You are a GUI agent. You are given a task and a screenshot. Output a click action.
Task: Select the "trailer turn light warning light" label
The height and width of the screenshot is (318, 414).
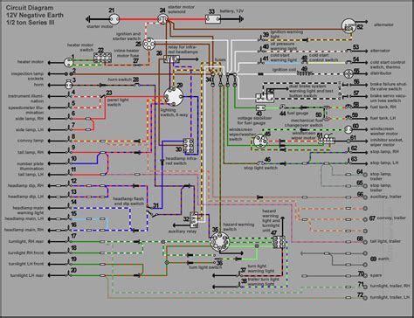[x=263, y=281]
